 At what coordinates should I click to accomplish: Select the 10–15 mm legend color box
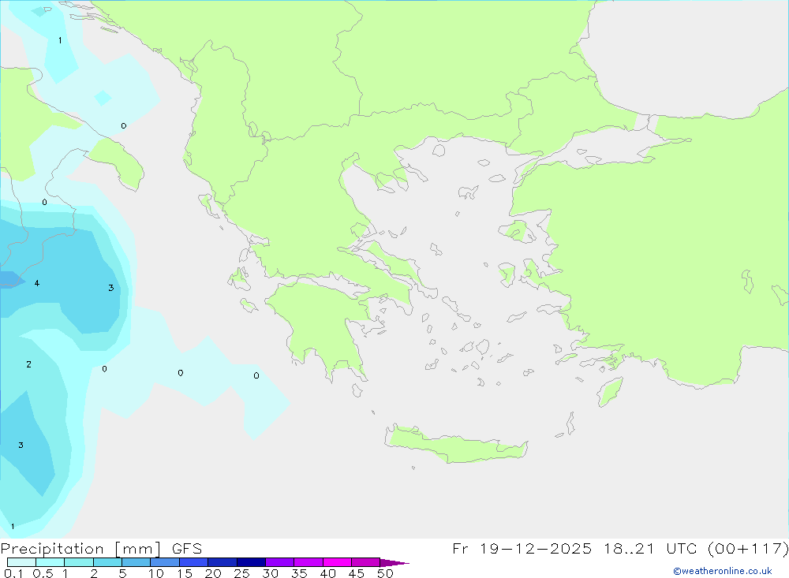tap(165, 562)
